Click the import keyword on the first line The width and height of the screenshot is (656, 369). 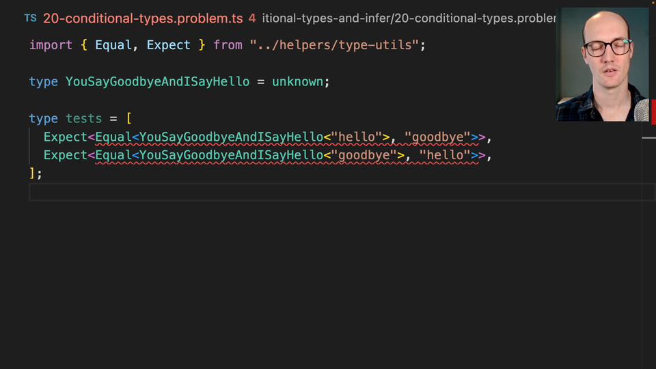click(x=51, y=45)
